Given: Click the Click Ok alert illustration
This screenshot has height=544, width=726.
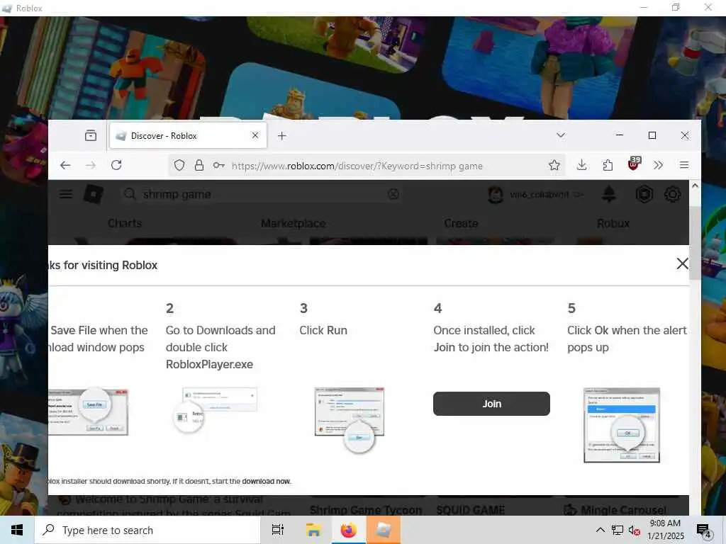Looking at the screenshot, I should pos(622,425).
